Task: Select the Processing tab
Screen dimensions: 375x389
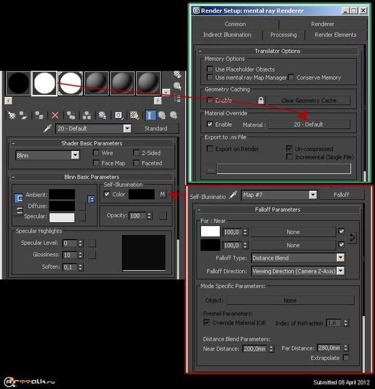Action: click(x=284, y=35)
